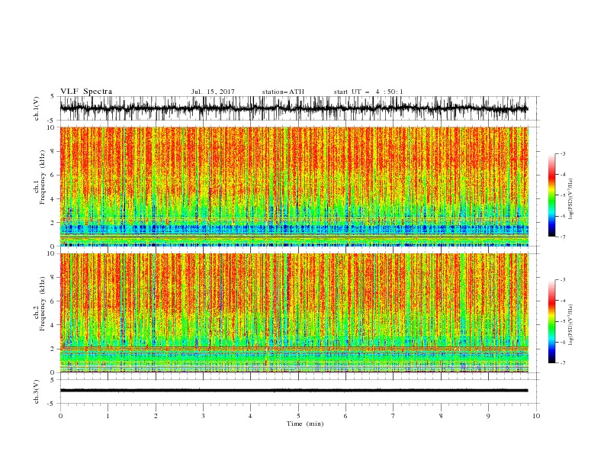This screenshot has height=467, width=604.
Task: Click the 'start UT = 4 :50: 1' label
Action: coord(368,92)
